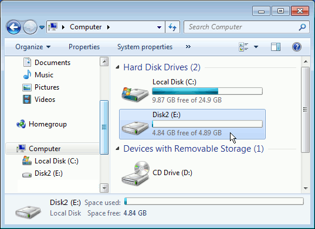The image size is (315, 229).
Task: Click the Local Disk (C:) label
Action: click(x=174, y=82)
